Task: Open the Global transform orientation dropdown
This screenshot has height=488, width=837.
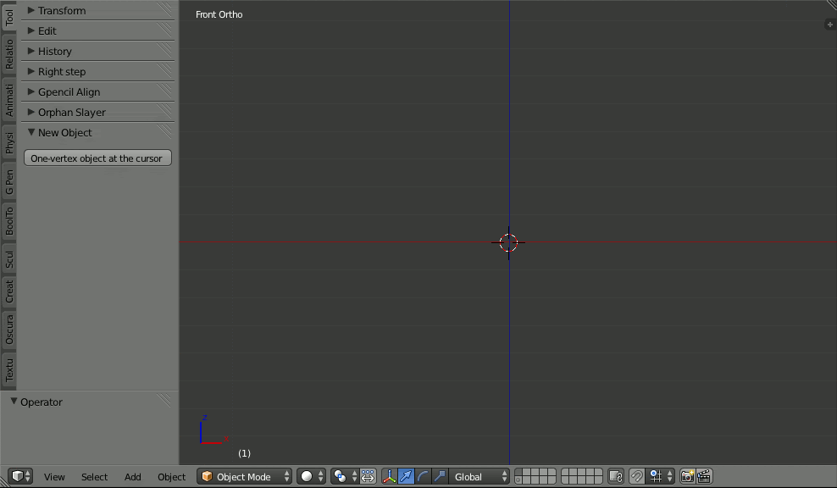Action: coord(479,476)
